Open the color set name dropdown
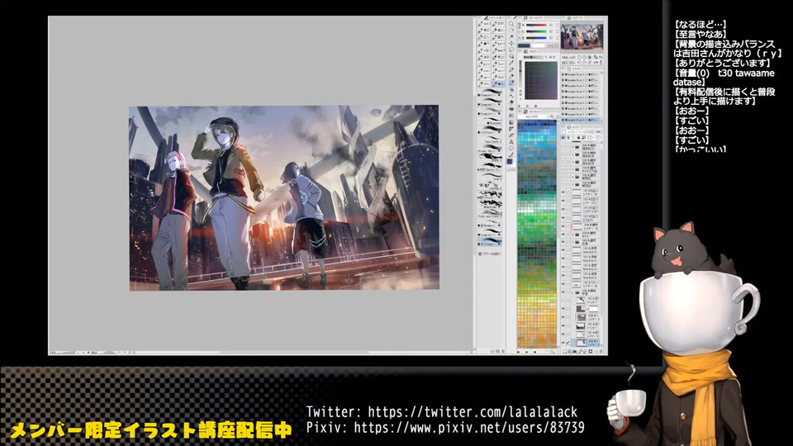The height and width of the screenshot is (446, 793). [534, 116]
